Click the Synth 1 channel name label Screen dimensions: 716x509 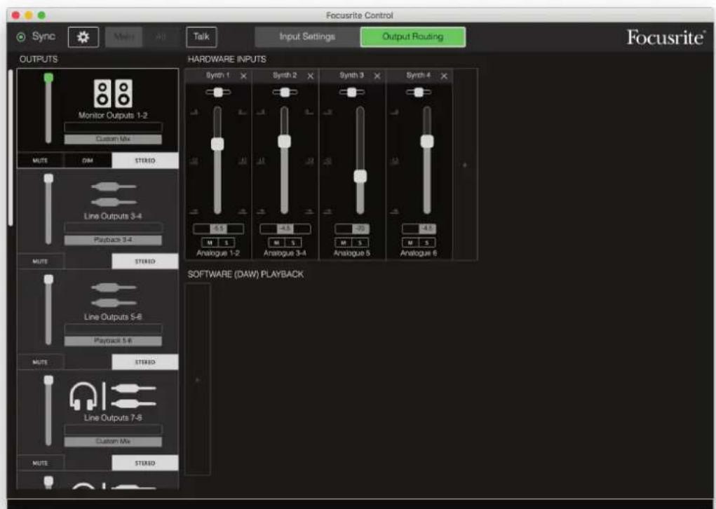218,75
